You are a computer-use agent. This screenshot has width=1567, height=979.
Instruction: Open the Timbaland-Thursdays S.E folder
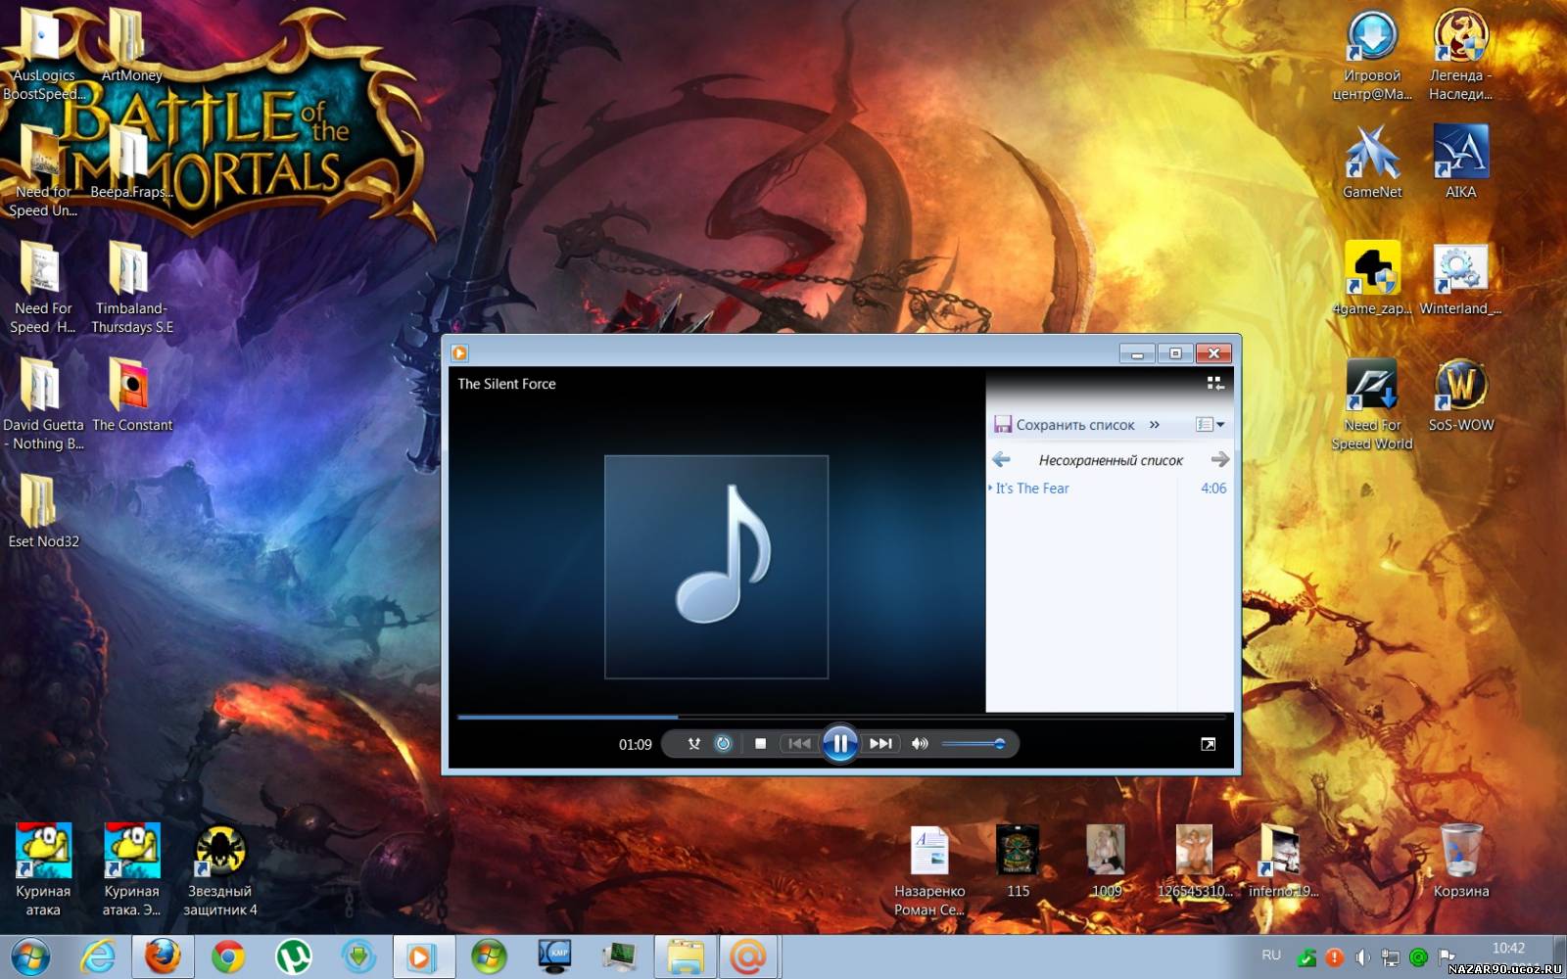click(131, 289)
